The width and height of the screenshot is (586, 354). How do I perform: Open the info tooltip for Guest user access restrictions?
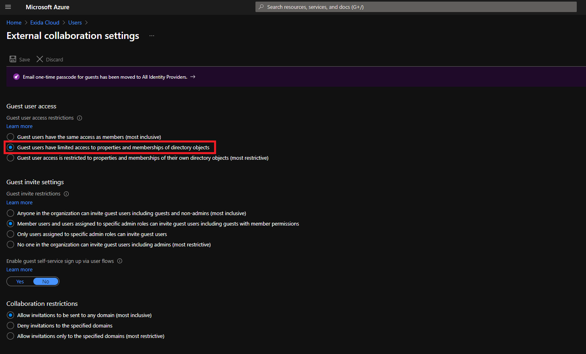click(x=79, y=118)
